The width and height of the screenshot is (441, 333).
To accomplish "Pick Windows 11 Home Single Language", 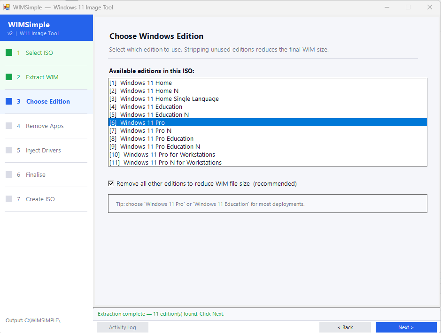I will pos(169,99).
